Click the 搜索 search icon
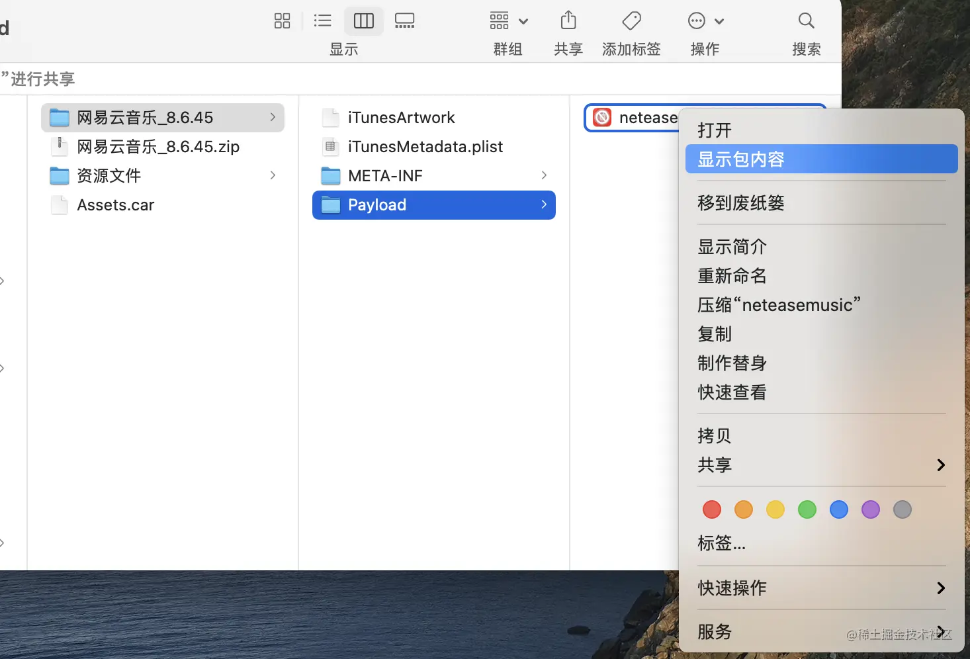 (x=806, y=21)
